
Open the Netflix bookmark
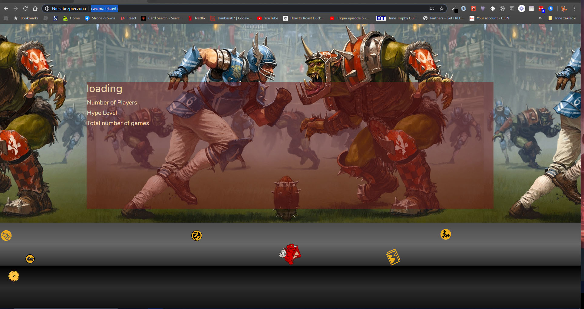(x=197, y=18)
